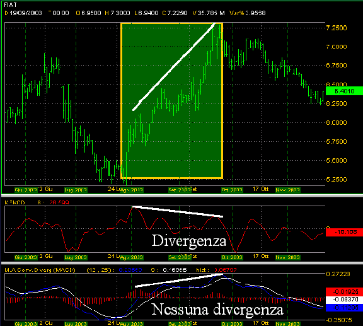Click the white -0.09370 signal value tag

(x=344, y=300)
